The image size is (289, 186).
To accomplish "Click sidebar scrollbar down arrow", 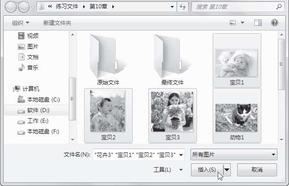I will tap(73, 139).
